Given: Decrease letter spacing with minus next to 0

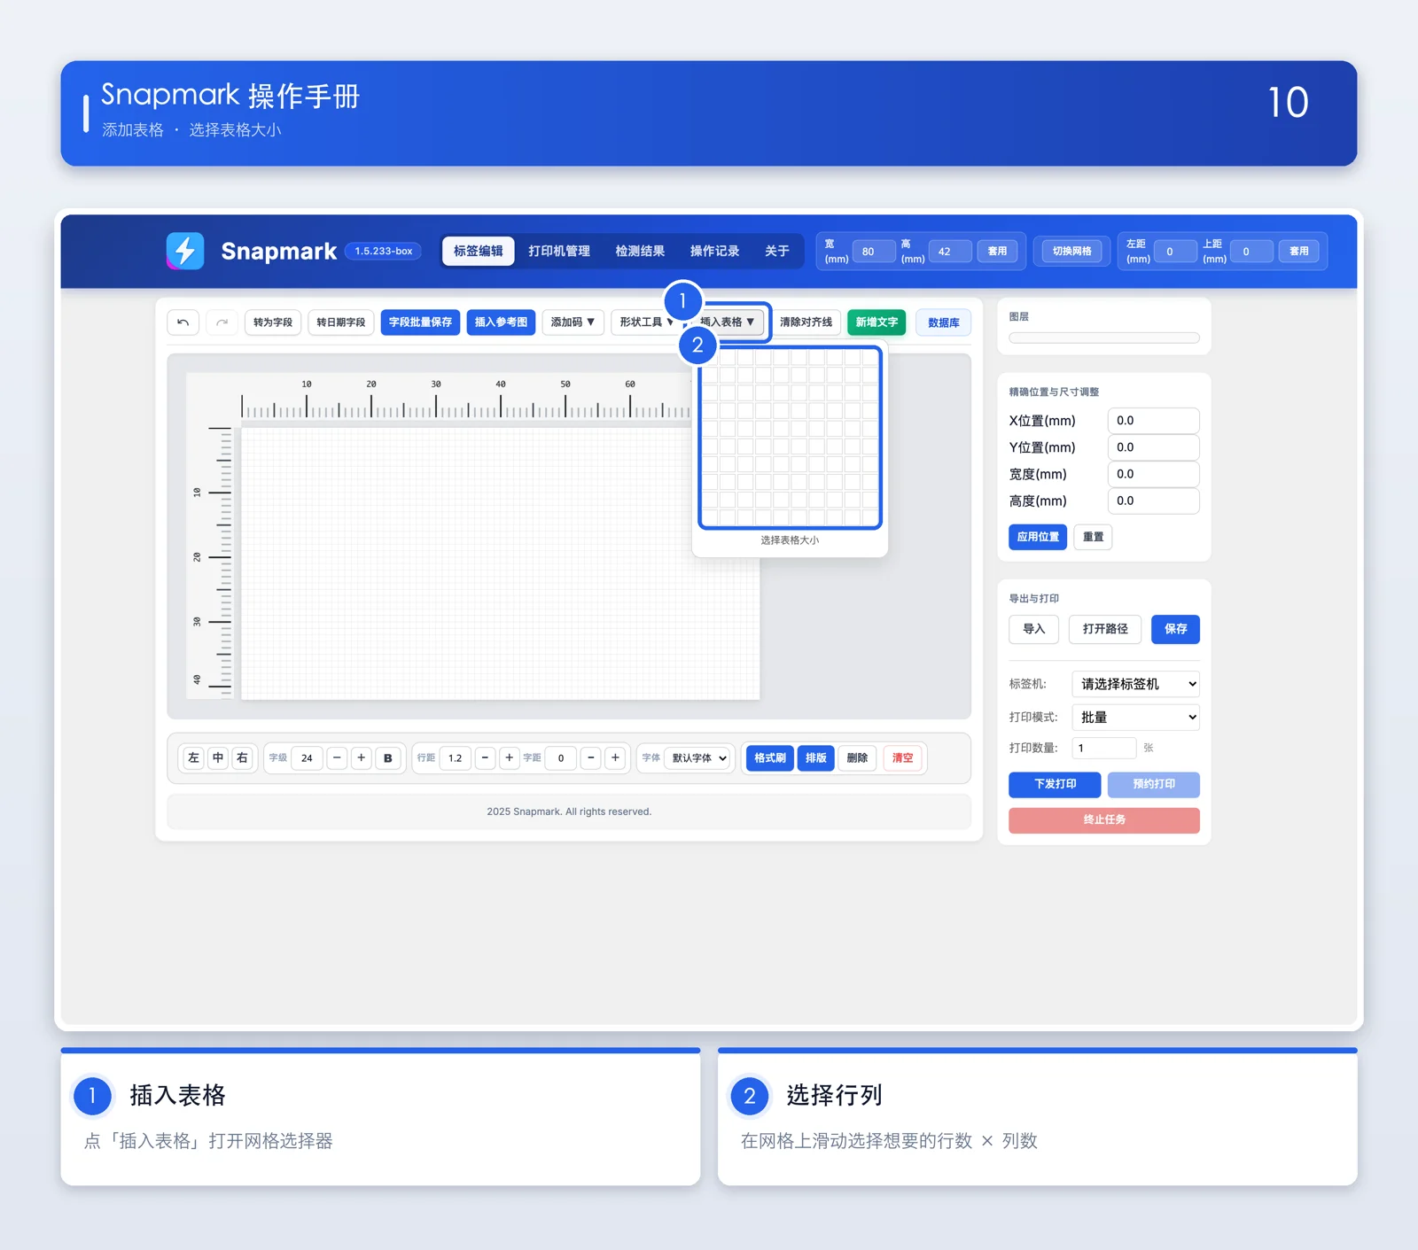Looking at the screenshot, I should [591, 758].
